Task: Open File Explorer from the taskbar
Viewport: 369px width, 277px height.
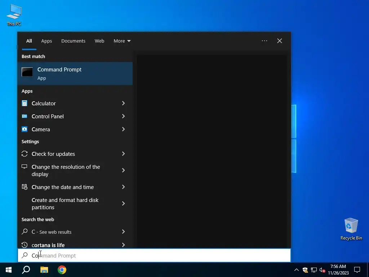Action: coord(44,270)
